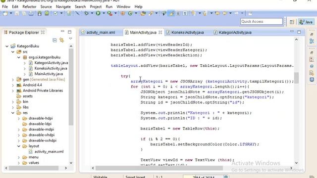This screenshot has width=317, height=178.
Task: Open the Refactor menu
Action: click(29, 6)
